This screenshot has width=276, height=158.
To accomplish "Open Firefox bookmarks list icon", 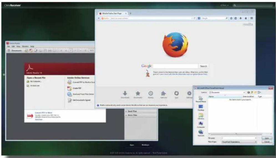I will [x=236, y=18].
